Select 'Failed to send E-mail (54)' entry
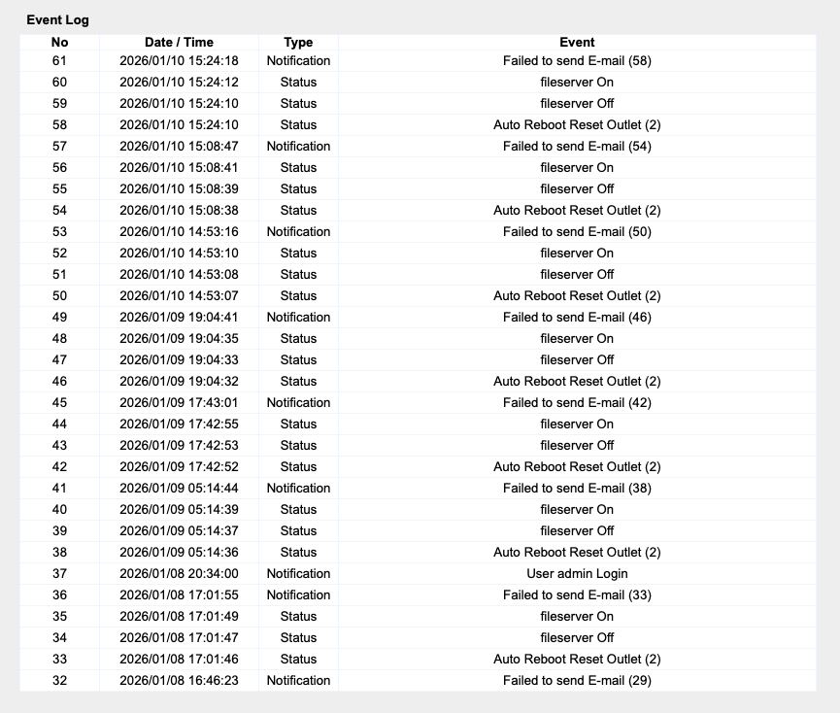This screenshot has width=840, height=713. pyautogui.click(x=577, y=147)
